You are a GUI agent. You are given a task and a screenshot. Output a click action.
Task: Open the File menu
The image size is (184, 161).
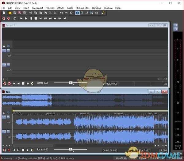pos(3,8)
